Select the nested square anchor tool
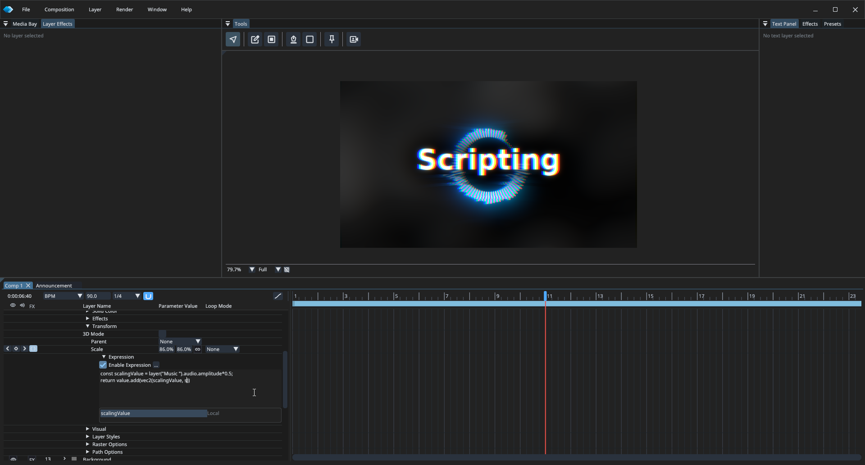 click(272, 40)
